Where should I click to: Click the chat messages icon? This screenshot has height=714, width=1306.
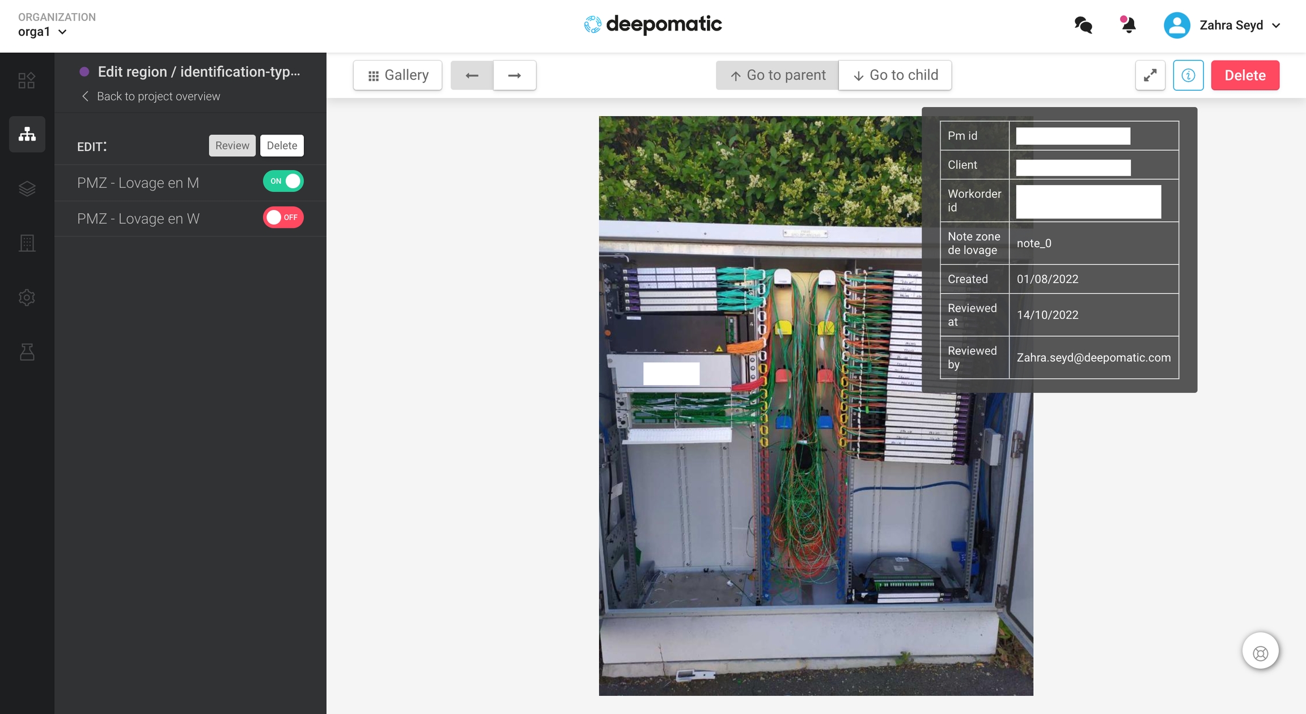click(x=1083, y=25)
